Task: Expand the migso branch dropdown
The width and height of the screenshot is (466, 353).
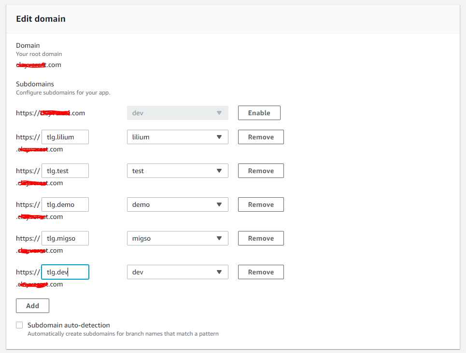Action: (177, 238)
